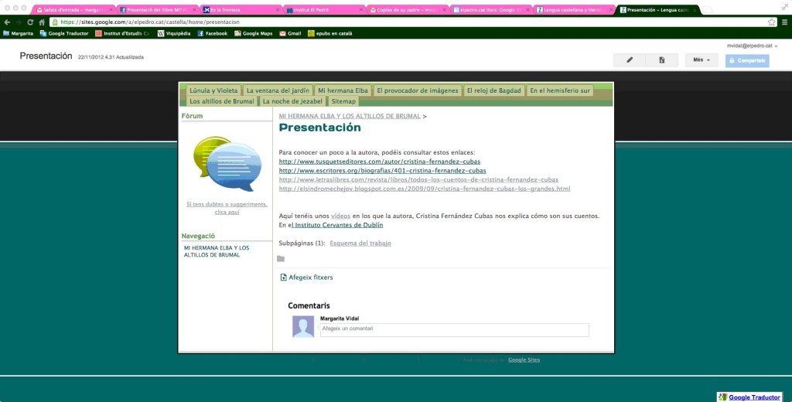Open the Més dropdown menu
Viewport: 792px width, 402px height.
pos(702,60)
